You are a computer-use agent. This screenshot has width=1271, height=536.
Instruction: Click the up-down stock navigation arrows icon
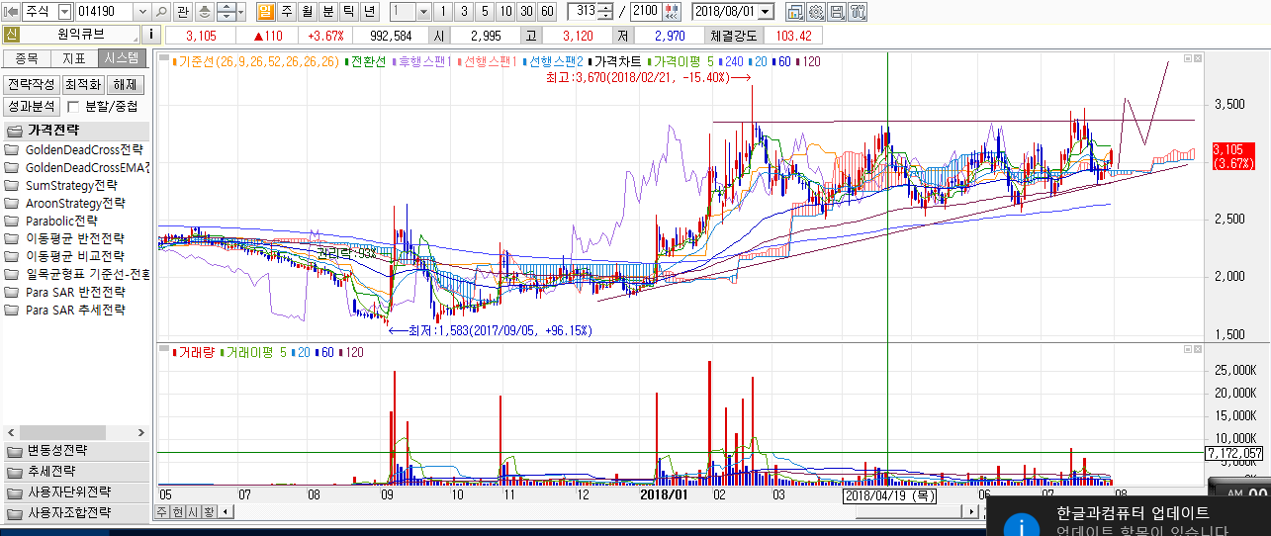click(x=225, y=12)
